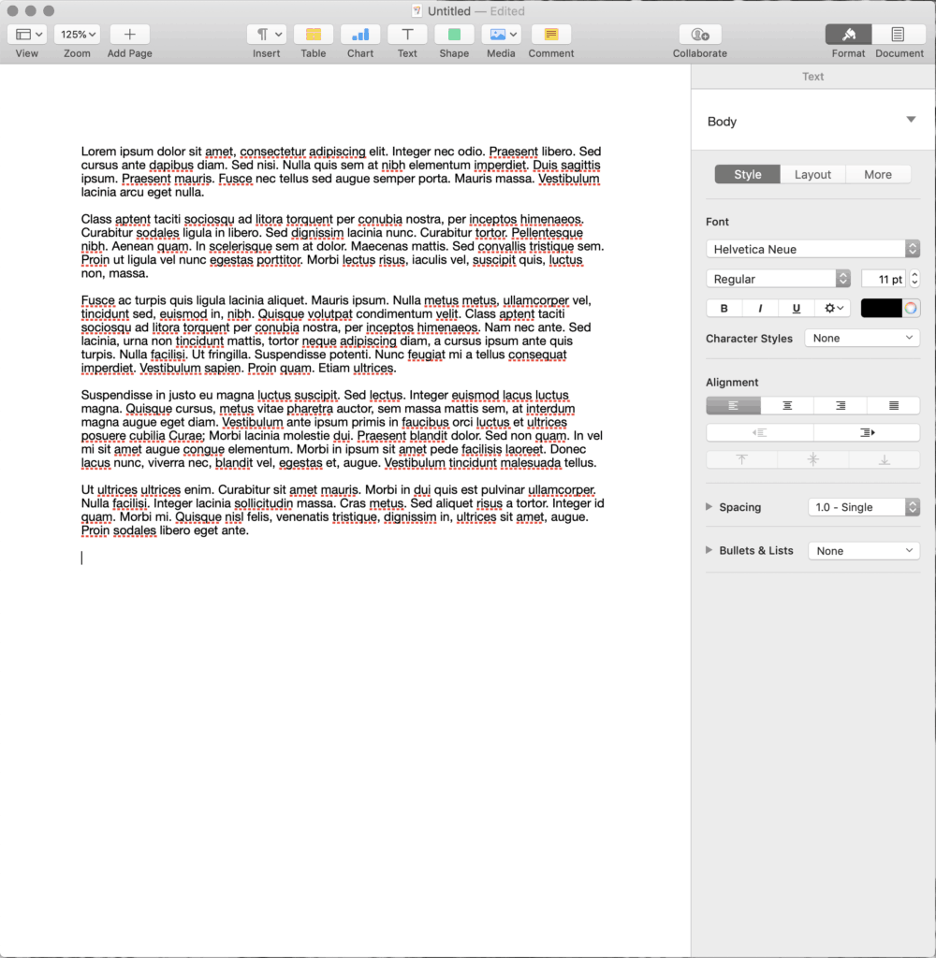Screen dimensions: 936x958
Task: Open the Collaborate options
Action: coord(700,35)
